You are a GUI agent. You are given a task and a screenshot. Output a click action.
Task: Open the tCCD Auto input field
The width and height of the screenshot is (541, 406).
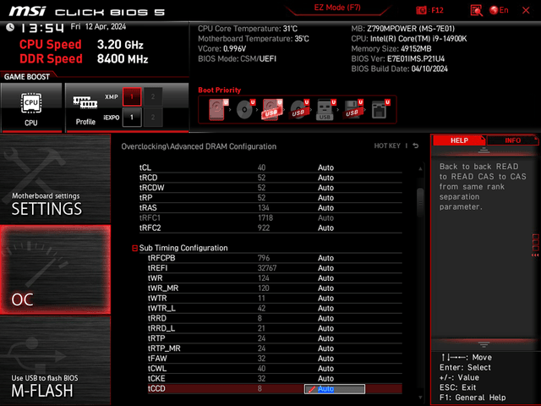tap(335, 389)
